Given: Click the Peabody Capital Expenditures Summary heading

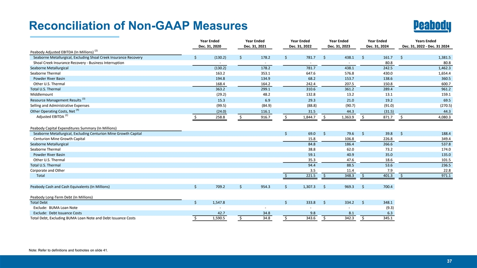Looking at the screenshot, I should tap(73, 128).
